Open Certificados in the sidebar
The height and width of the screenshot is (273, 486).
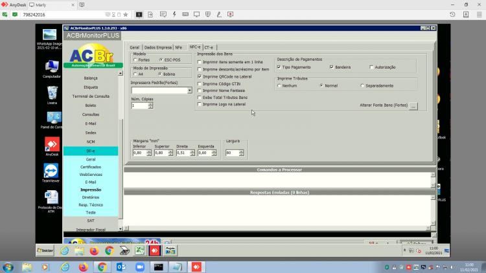click(91, 167)
